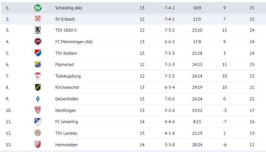Click the TürkAugsburg club logo
266x152 pixels.
tap(38, 76)
